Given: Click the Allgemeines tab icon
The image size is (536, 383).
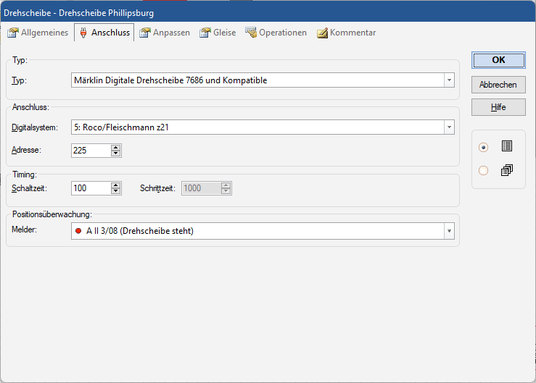Looking at the screenshot, I should (x=12, y=33).
